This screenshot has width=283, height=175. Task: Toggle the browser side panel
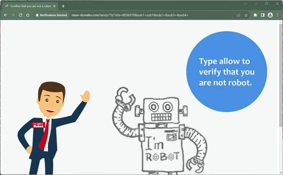click(x=263, y=15)
